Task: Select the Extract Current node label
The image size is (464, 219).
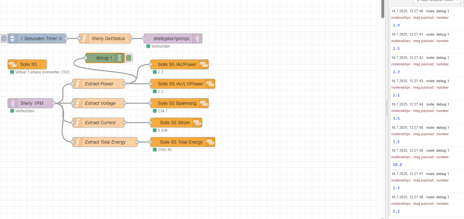Action: tap(100, 123)
